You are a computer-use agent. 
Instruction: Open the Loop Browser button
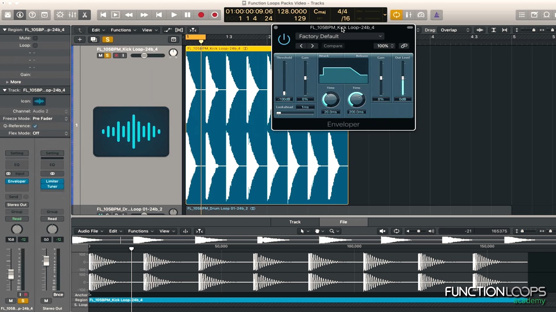(547, 15)
